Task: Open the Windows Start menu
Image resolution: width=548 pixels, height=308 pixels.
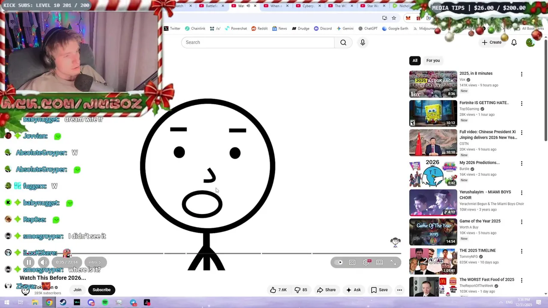Action: [7, 302]
